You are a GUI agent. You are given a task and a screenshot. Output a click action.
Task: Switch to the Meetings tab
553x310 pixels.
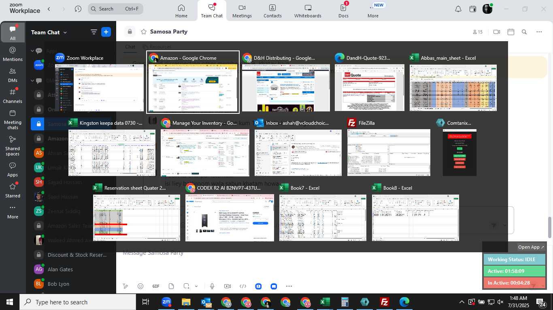(242, 11)
